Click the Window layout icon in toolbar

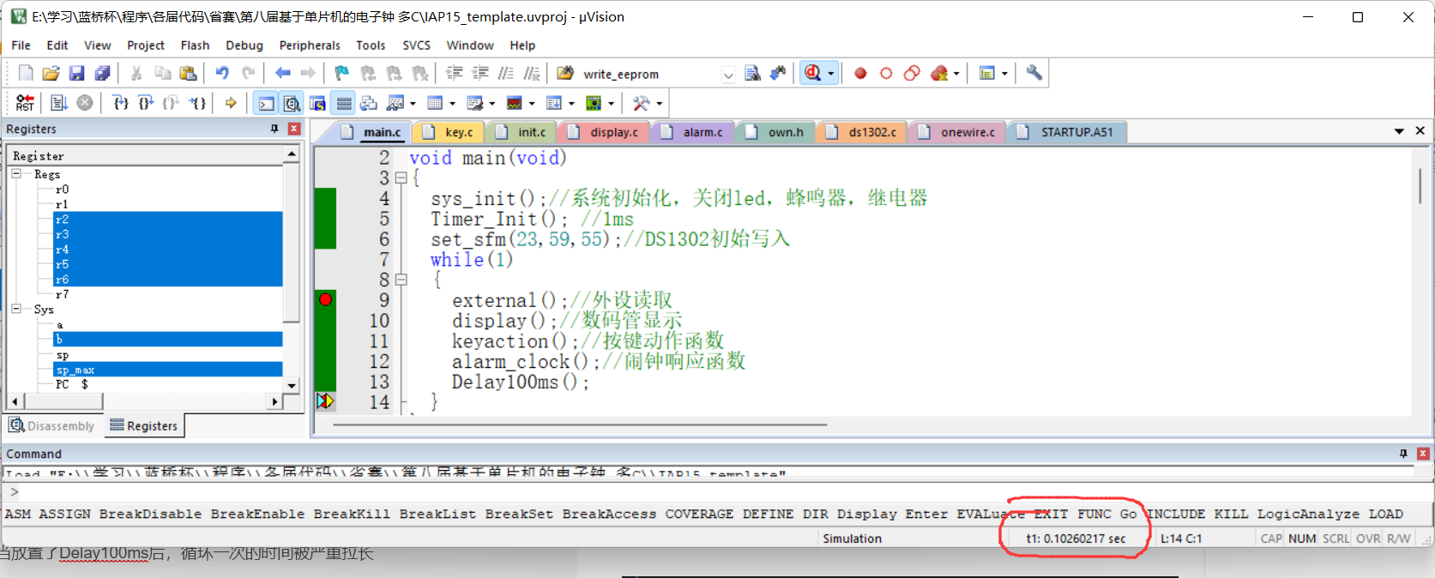pos(986,74)
